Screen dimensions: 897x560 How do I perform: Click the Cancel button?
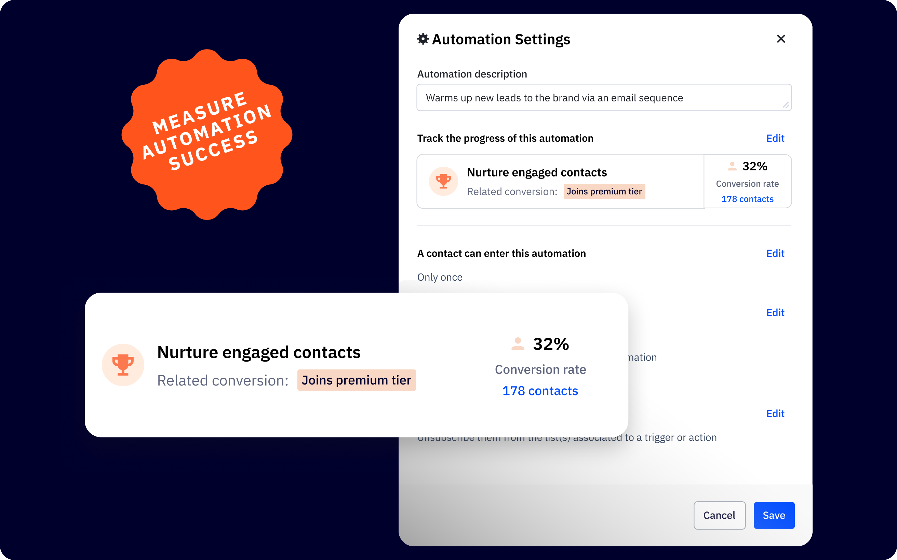point(720,515)
